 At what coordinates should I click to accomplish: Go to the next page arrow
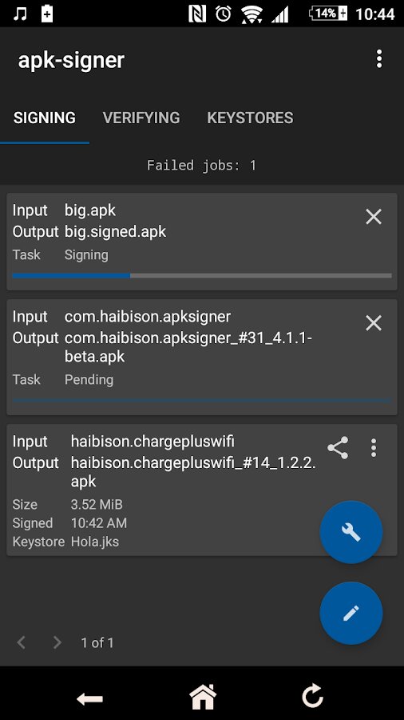tap(57, 642)
